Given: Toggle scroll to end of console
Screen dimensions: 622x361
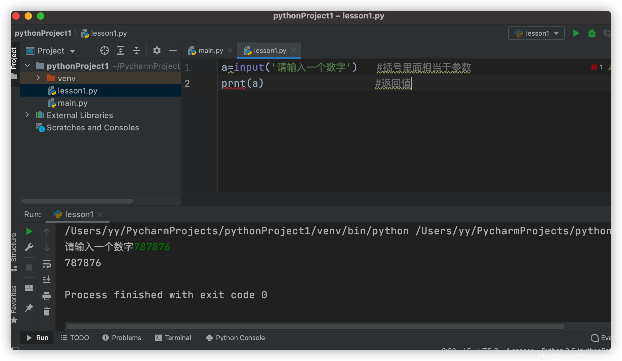Looking at the screenshot, I should (x=47, y=280).
